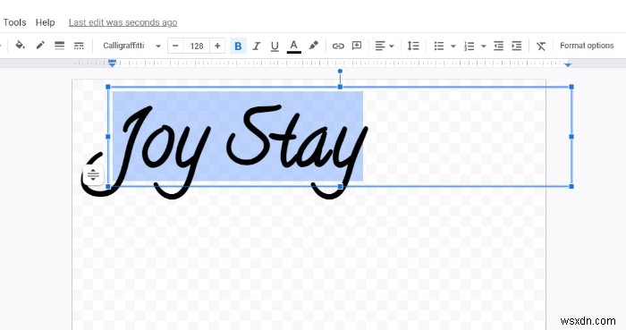Apply a numbered list
Screen dimensions: 626x330
pos(469,46)
